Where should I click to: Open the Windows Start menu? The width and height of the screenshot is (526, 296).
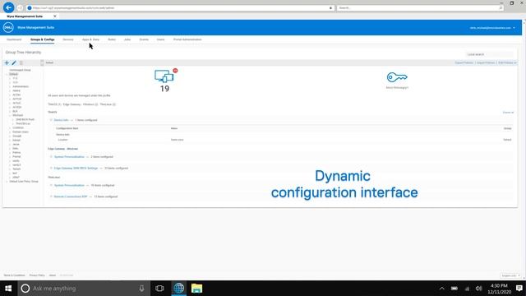(x=8, y=289)
